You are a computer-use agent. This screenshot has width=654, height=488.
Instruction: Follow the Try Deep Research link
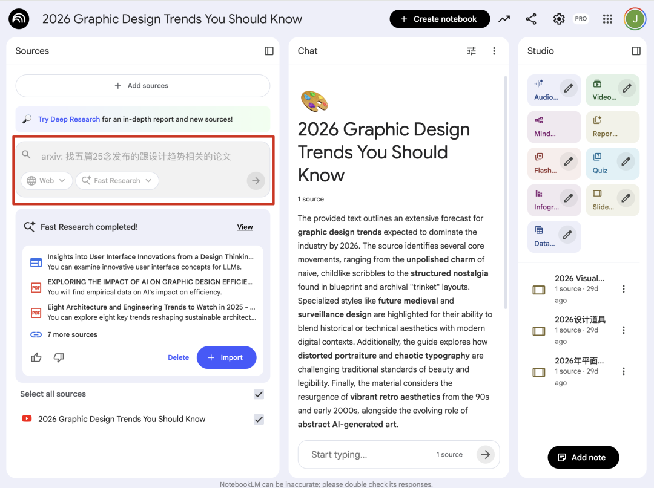[x=69, y=119]
